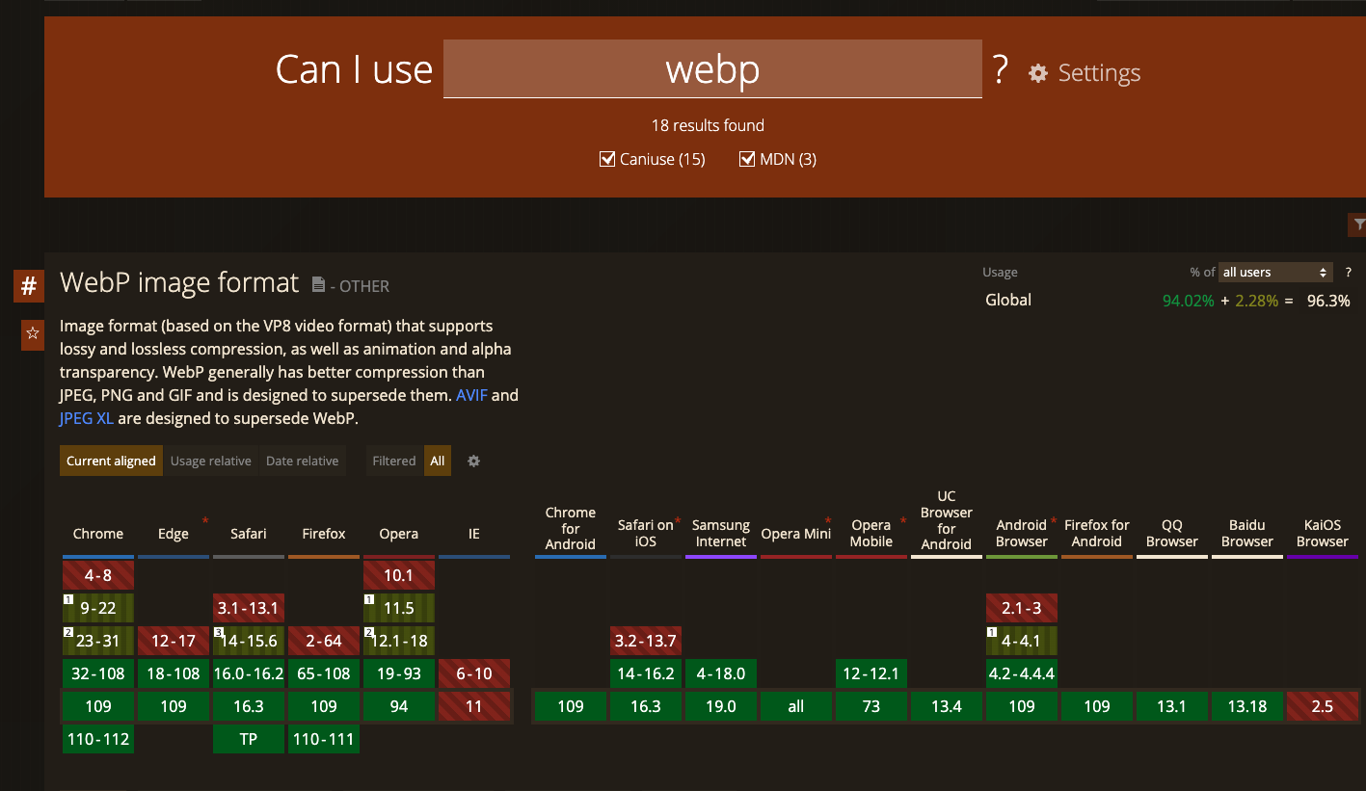Viewport: 1366px width, 791px height.
Task: Open Settings via the gear icon
Action: pyautogui.click(x=1037, y=73)
